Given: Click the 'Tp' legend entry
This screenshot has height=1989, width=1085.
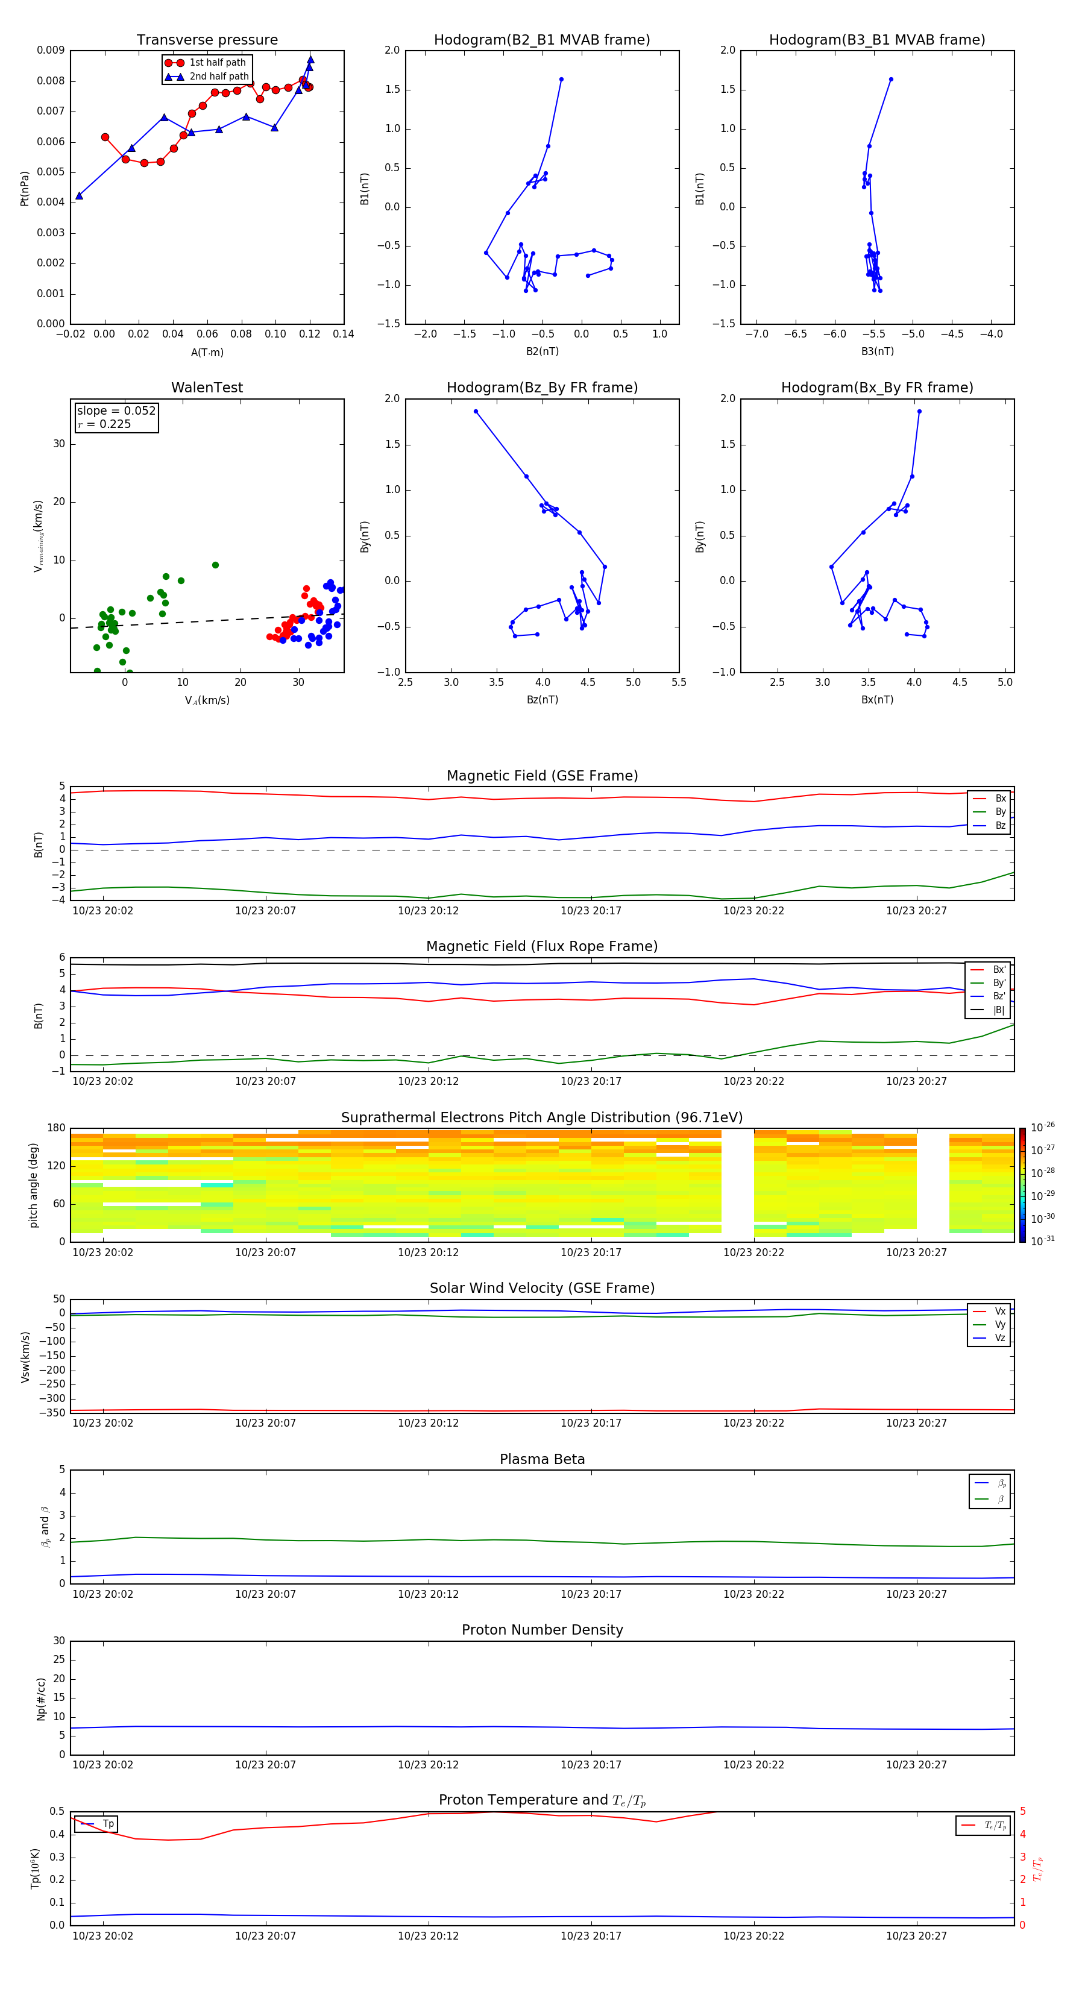Looking at the screenshot, I should pyautogui.click(x=96, y=1824).
